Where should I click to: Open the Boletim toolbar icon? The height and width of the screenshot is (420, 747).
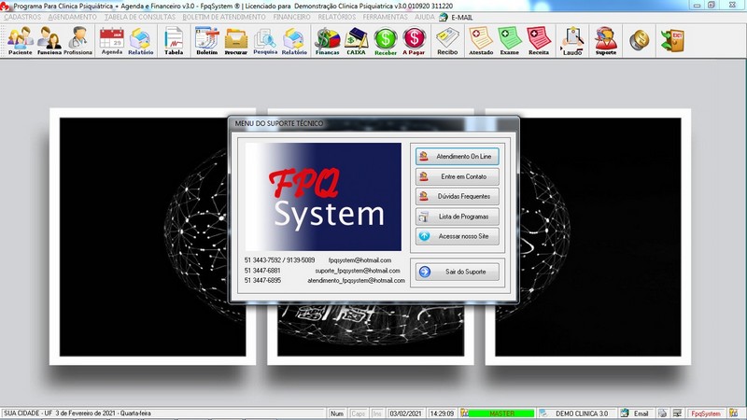pyautogui.click(x=206, y=41)
